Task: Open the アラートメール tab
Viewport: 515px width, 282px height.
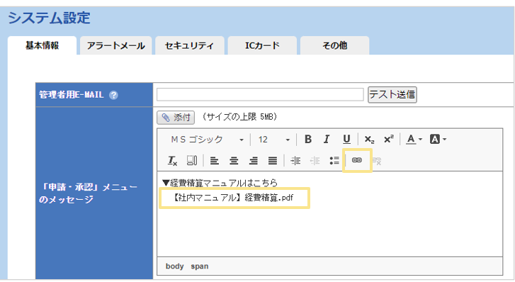Action: (x=115, y=45)
